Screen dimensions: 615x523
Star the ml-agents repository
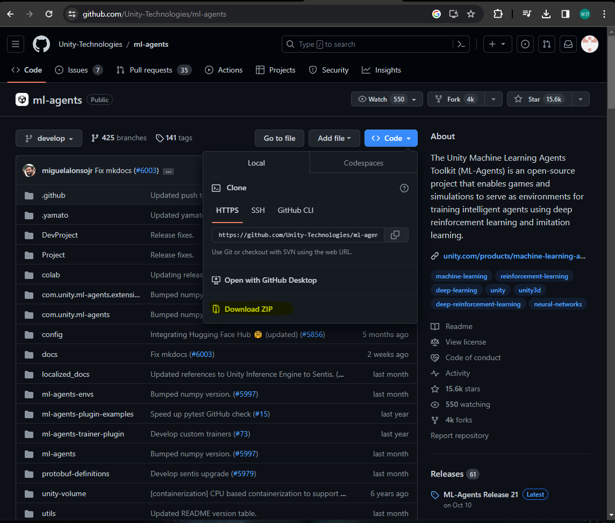click(539, 99)
